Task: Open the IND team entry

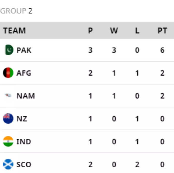Action: pyautogui.click(x=24, y=142)
